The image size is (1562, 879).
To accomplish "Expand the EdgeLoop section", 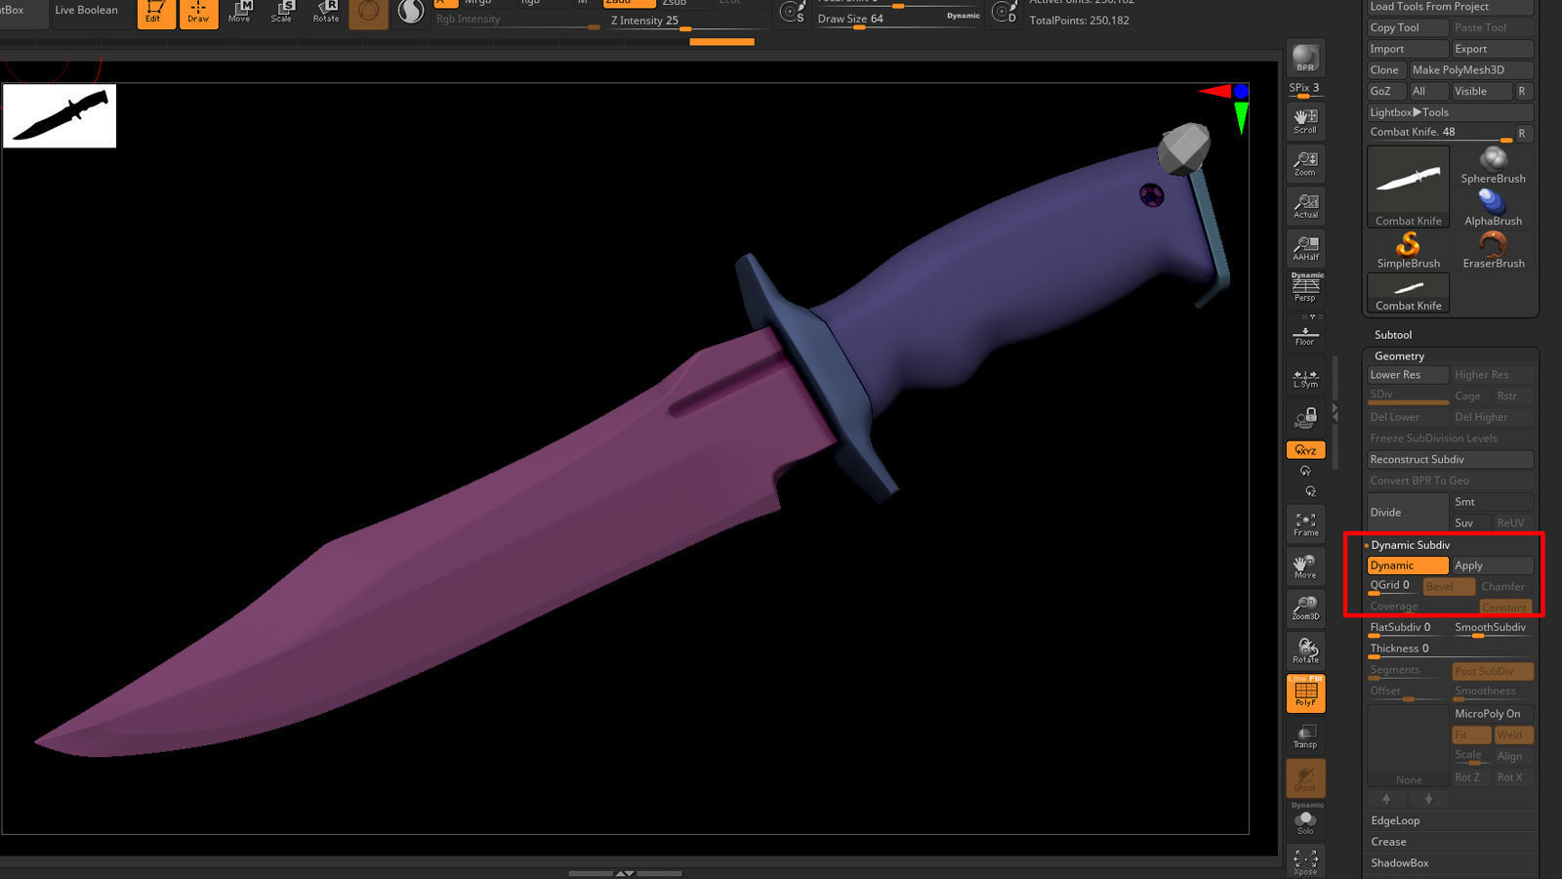I will 1395,820.
